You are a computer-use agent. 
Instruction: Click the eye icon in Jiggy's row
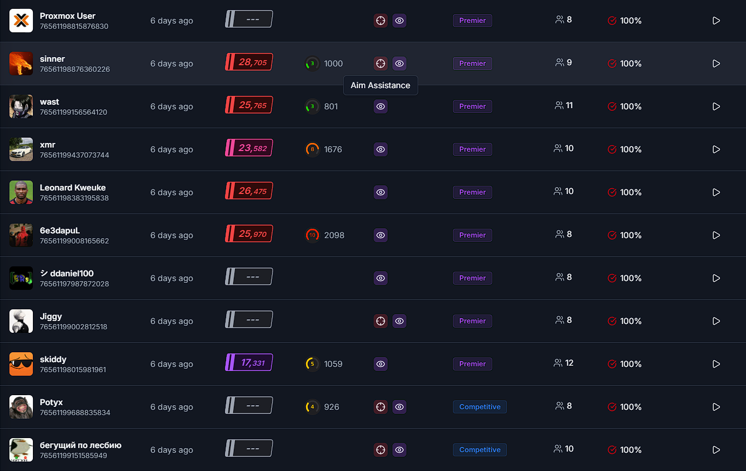pos(399,321)
